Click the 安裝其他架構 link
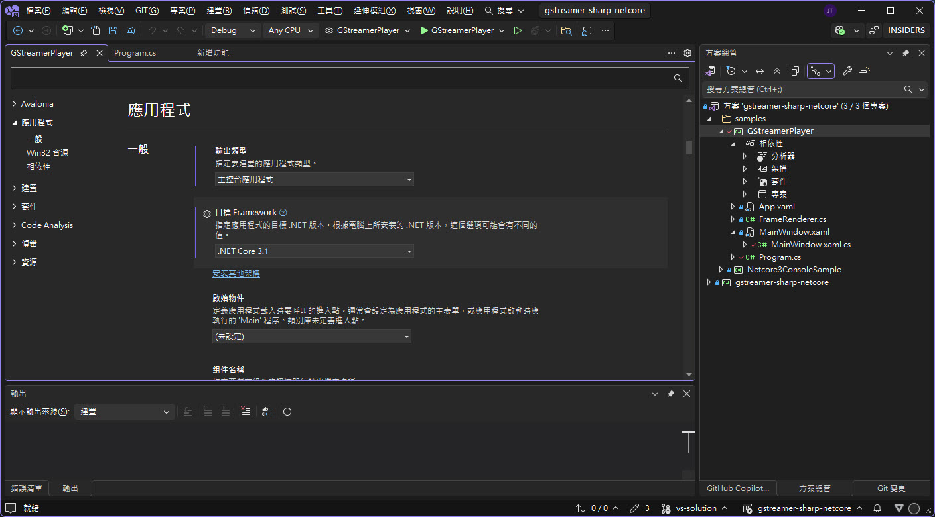The width and height of the screenshot is (935, 517). (236, 274)
